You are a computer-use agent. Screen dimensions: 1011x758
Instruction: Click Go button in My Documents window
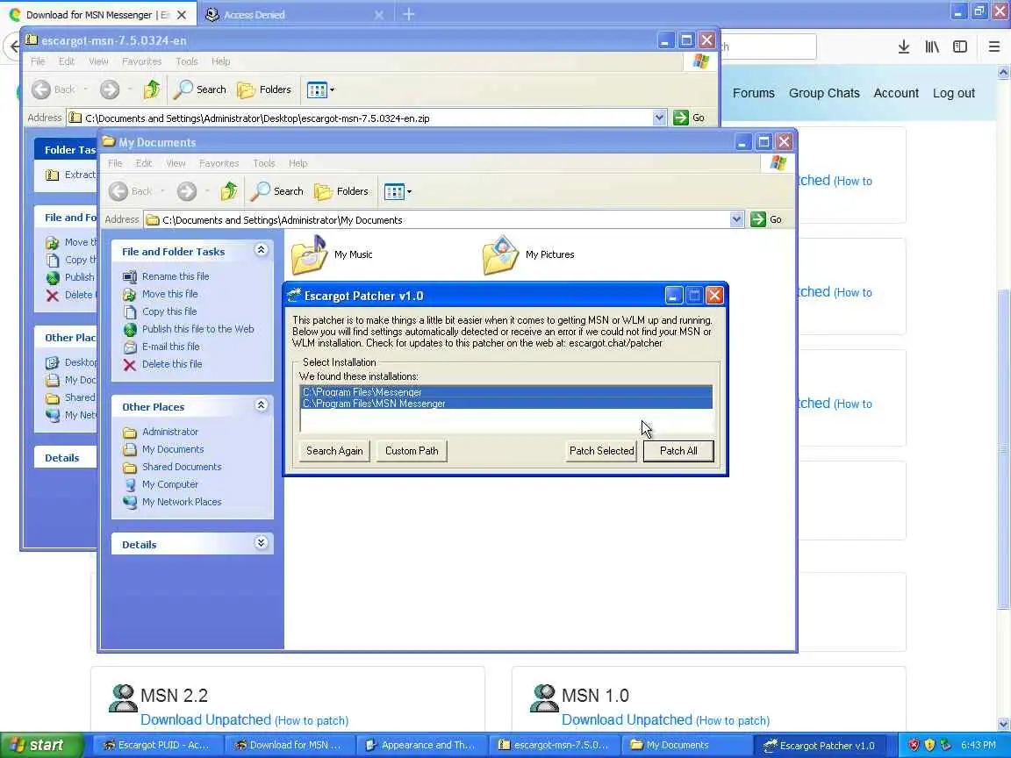click(767, 220)
